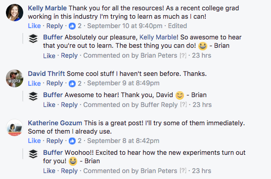View likes thumbs-up icon on Katherine Gozum's comment
This screenshot has width=271, height=179.
tap(72, 141)
